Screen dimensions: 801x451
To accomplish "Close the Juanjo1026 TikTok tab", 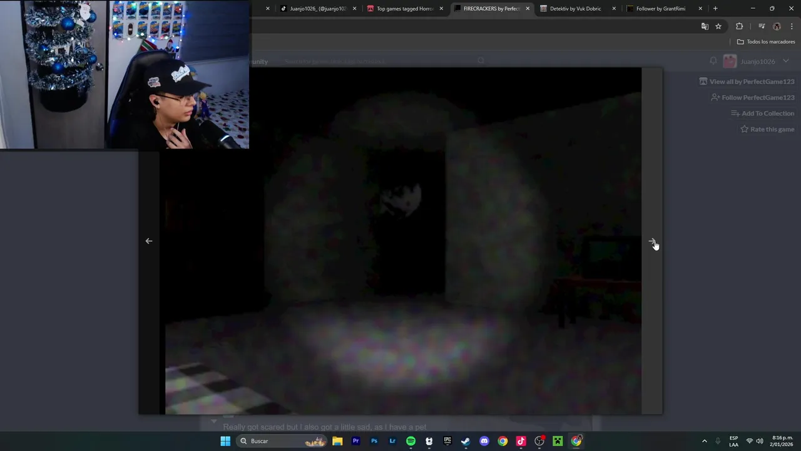I will (x=355, y=9).
